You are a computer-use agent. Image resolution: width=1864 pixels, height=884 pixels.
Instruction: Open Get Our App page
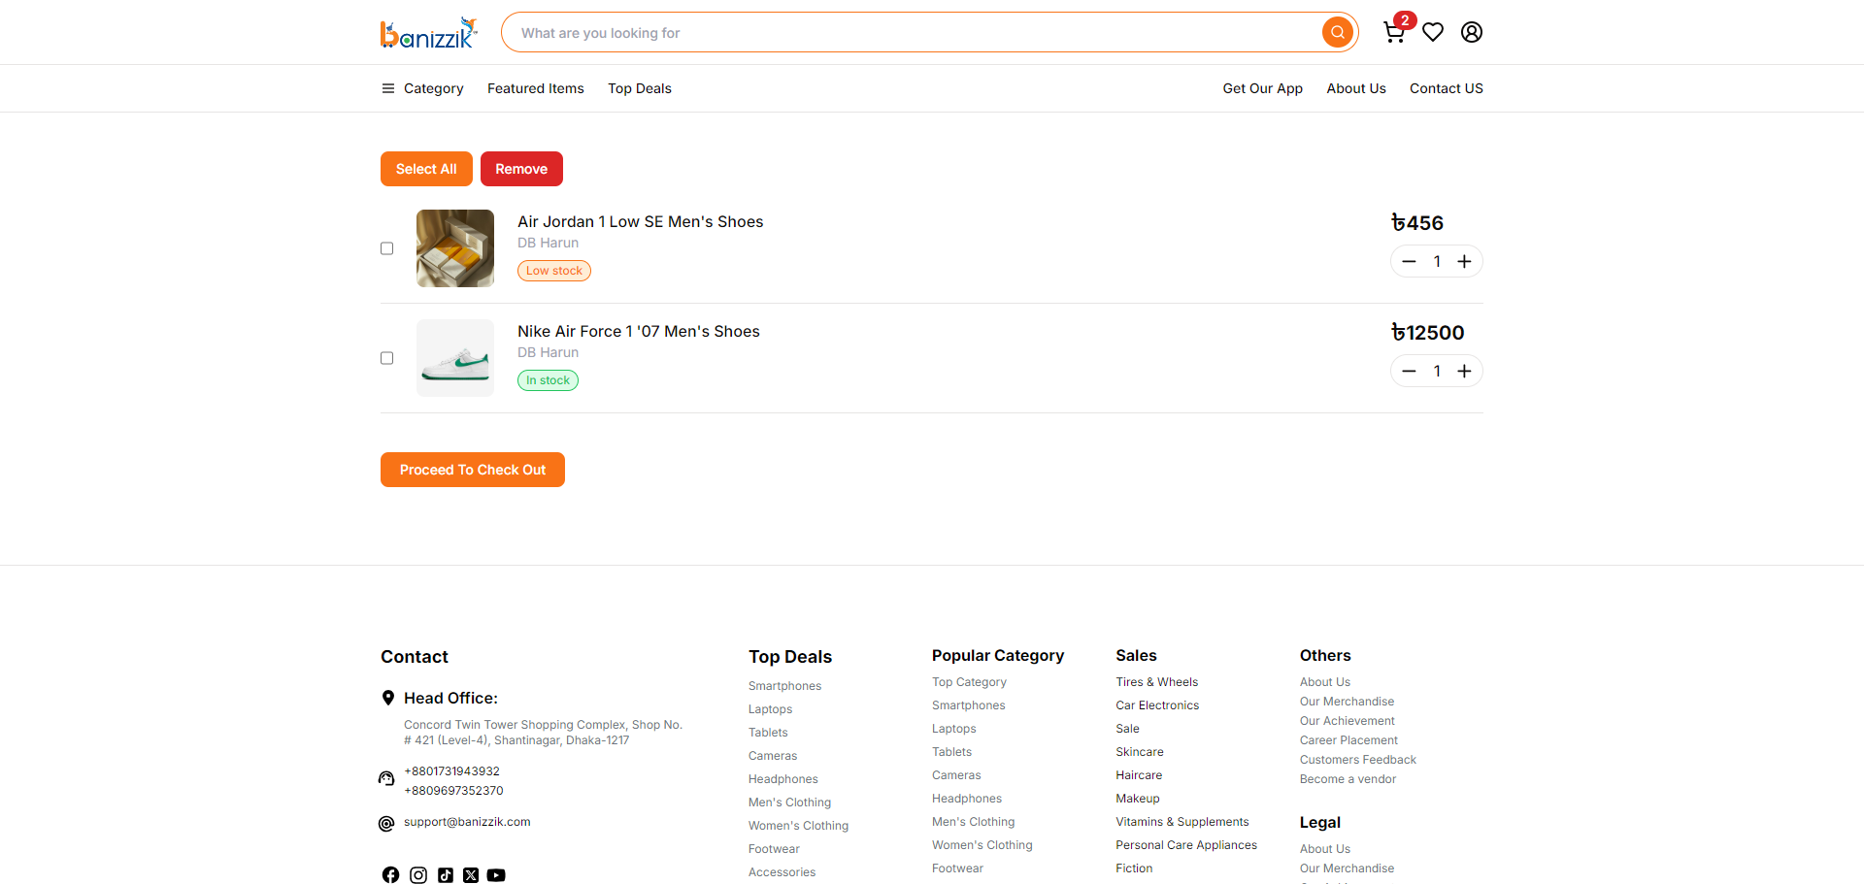(1262, 88)
